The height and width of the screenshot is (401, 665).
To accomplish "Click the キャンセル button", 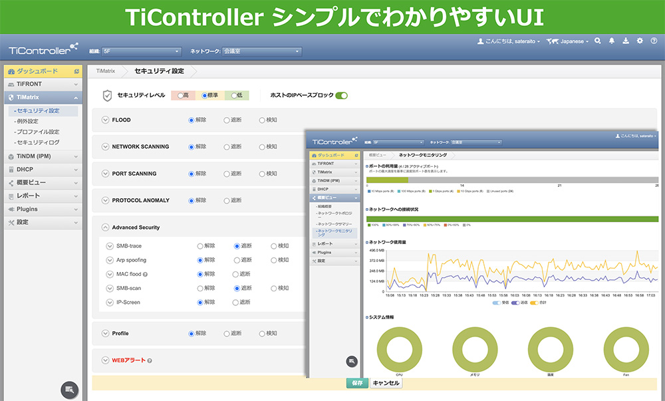I will click(386, 383).
